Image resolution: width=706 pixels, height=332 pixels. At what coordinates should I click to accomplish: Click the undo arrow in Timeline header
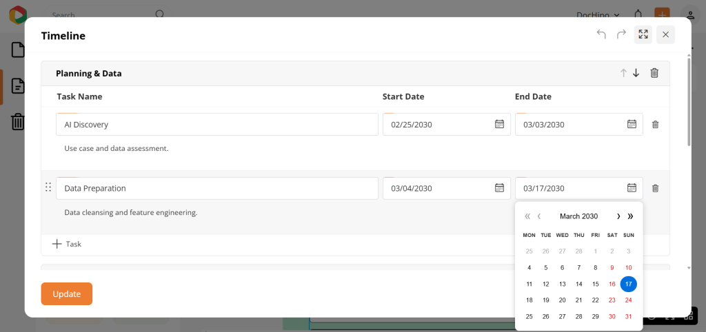pos(601,34)
